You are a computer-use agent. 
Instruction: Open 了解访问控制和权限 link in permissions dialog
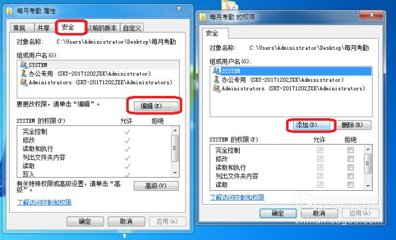pos(237,197)
